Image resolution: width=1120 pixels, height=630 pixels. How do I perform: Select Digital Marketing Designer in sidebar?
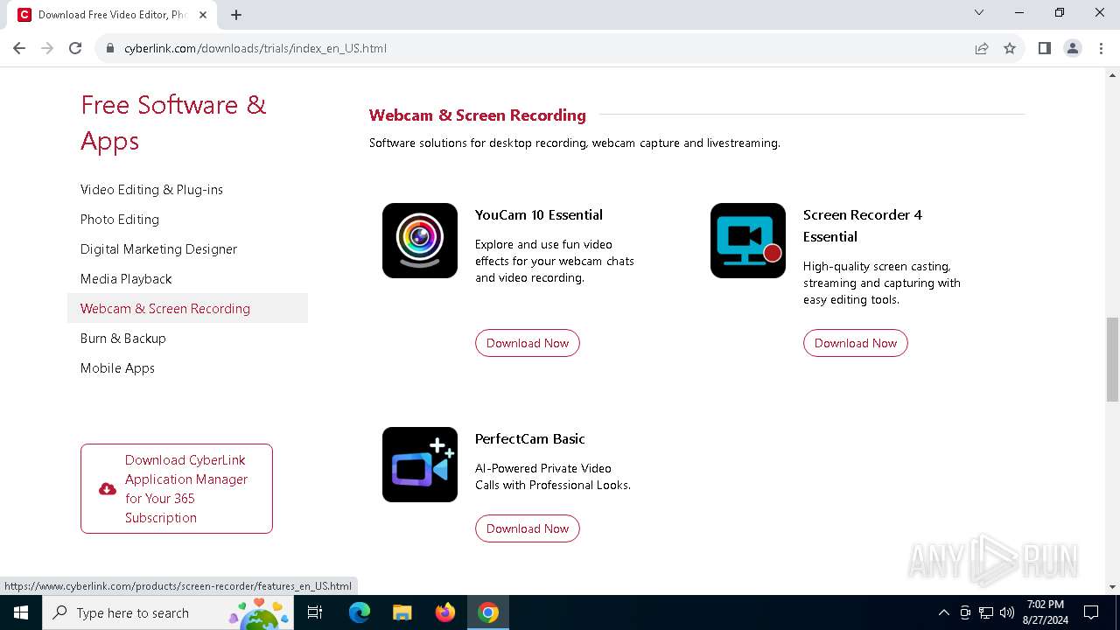coord(158,249)
